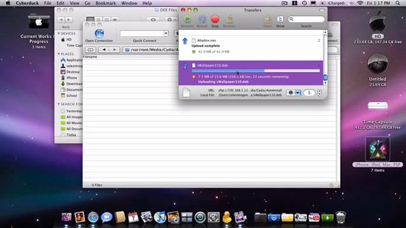Click the Open icon in Transfers toolbar
Viewport: 406px width, 228px height.
(x=268, y=20)
